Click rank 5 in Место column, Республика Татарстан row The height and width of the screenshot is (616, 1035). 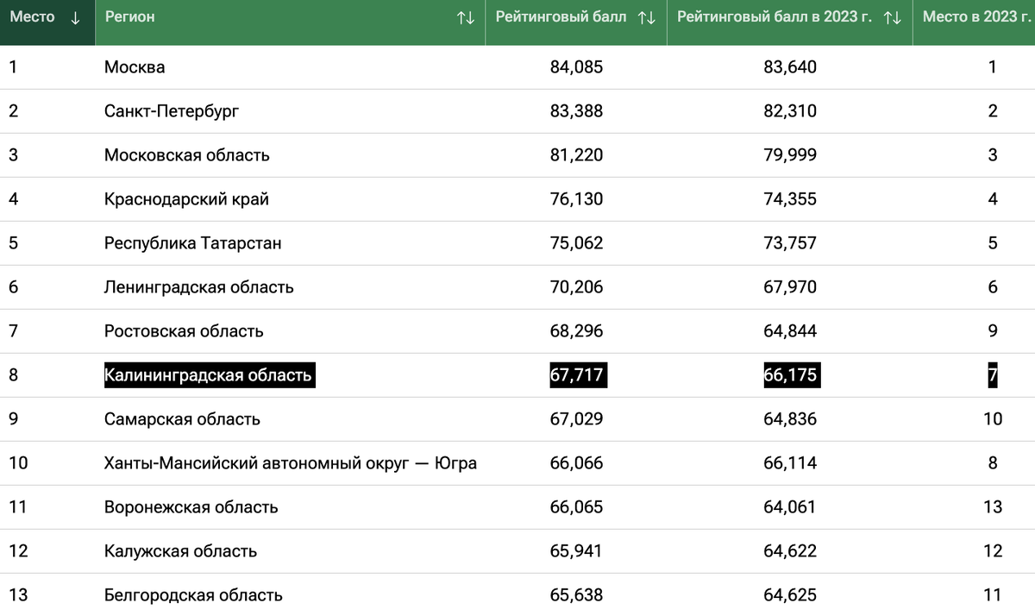coord(14,243)
